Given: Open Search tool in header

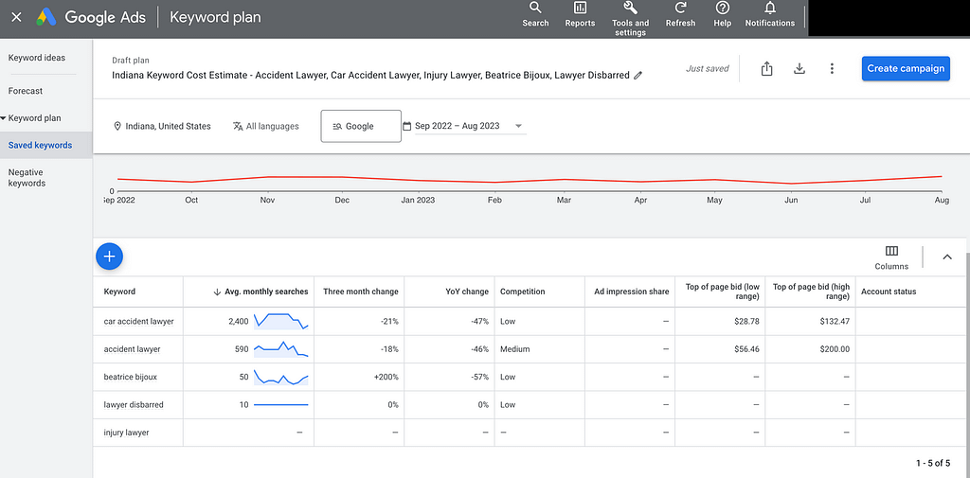Looking at the screenshot, I should click(535, 15).
